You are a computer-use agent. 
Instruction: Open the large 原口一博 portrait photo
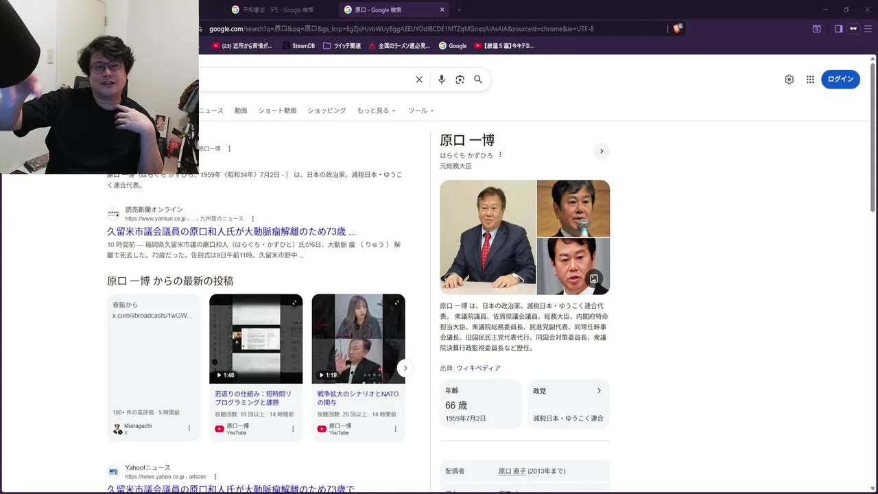[x=488, y=237]
